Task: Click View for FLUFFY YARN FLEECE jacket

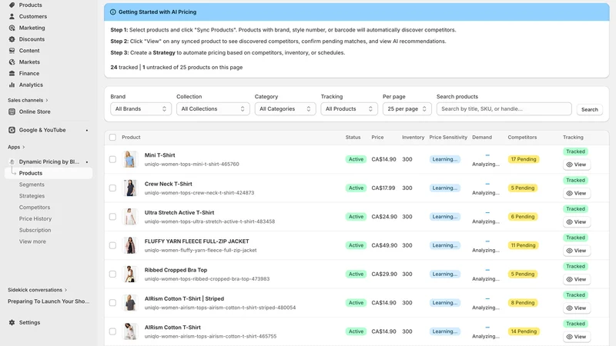Action: tap(576, 251)
